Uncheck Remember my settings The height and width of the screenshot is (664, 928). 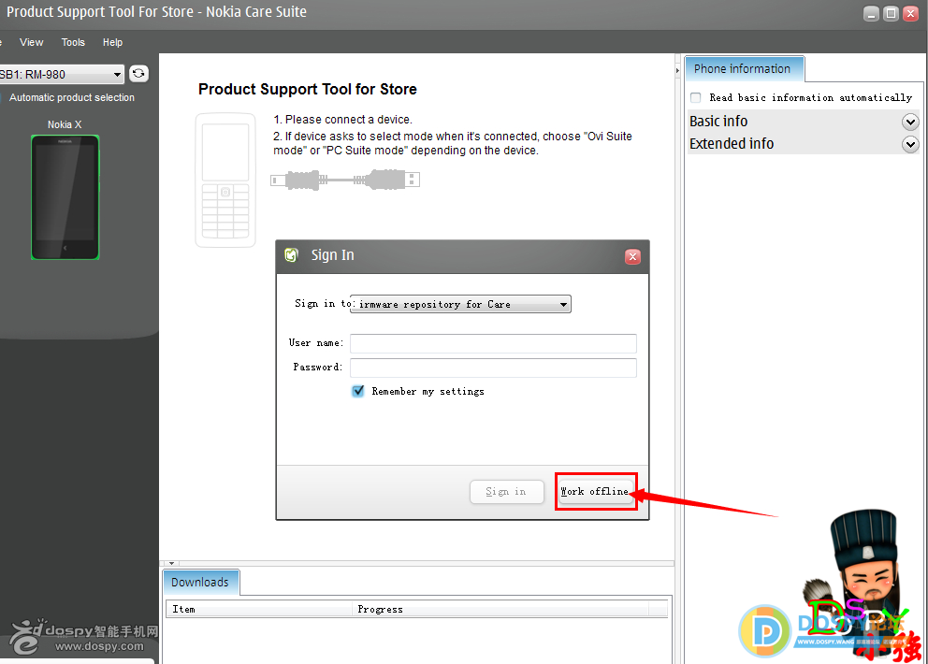coord(358,391)
